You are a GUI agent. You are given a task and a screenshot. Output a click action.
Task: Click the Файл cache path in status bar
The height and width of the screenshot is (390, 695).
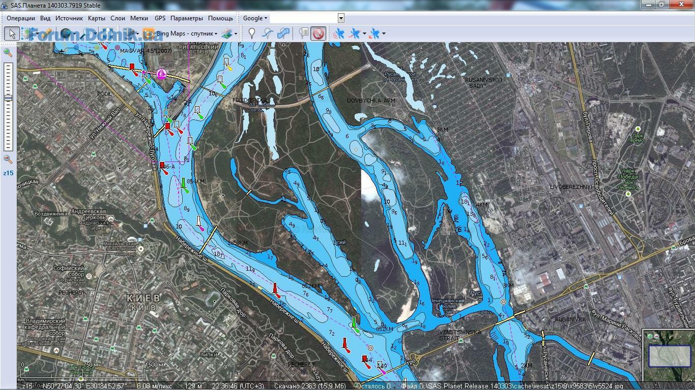511,386
